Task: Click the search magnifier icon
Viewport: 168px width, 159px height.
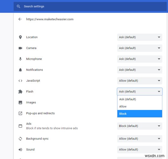Action: coord(18,6)
